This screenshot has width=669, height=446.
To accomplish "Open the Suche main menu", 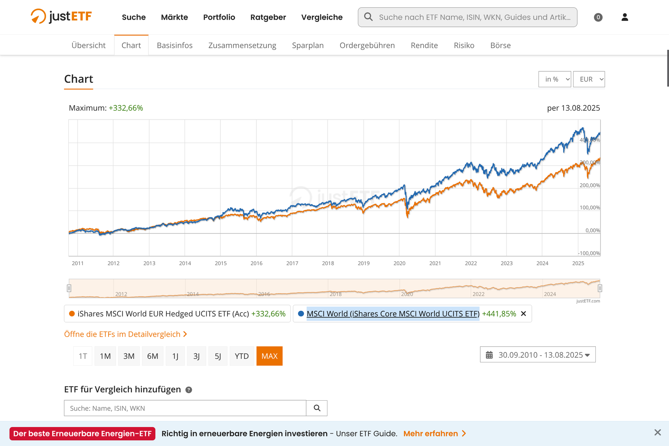I will point(134,17).
